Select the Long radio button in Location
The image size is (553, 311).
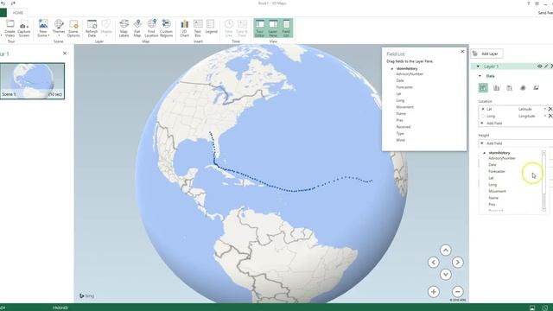point(483,116)
